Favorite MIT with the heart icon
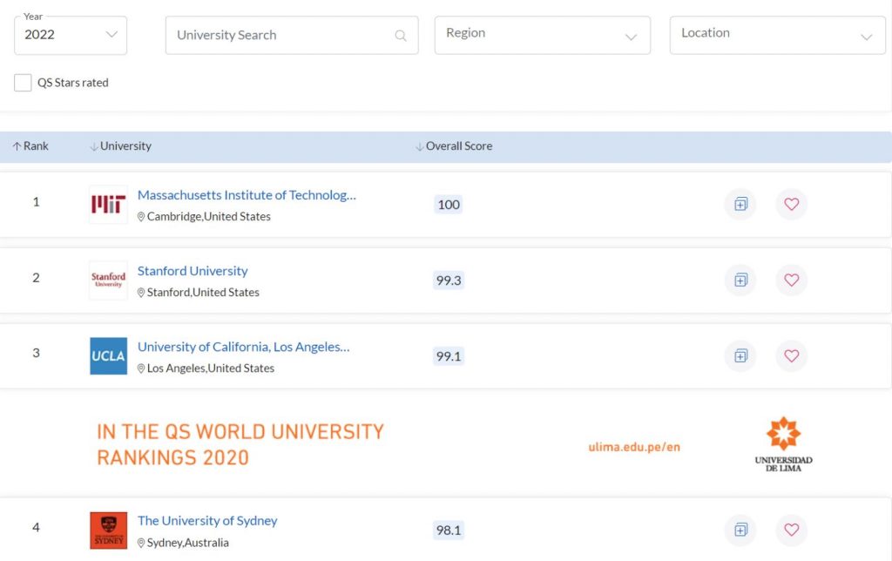The image size is (892, 561). pos(791,204)
